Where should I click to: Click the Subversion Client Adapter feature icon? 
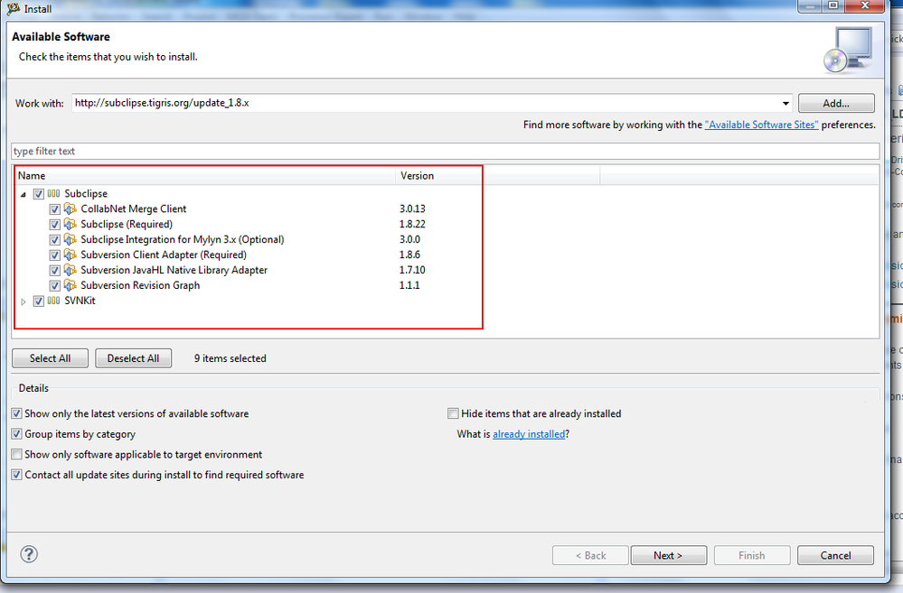click(70, 255)
